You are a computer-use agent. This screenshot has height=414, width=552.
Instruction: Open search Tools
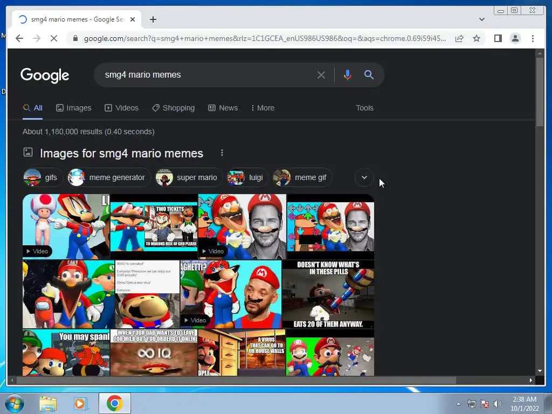pos(364,108)
